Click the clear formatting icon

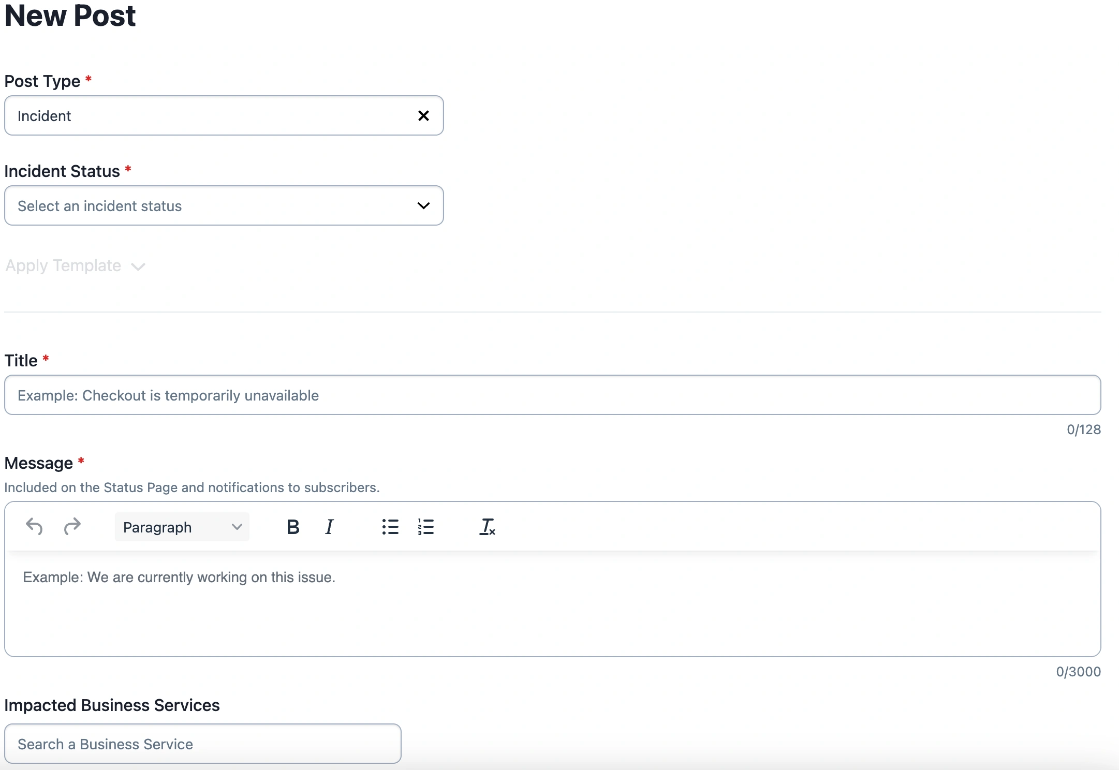tap(487, 527)
